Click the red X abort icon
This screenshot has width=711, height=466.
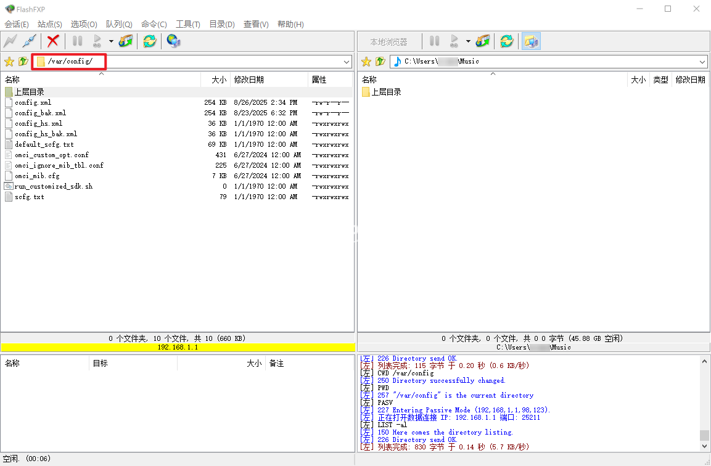coord(53,41)
